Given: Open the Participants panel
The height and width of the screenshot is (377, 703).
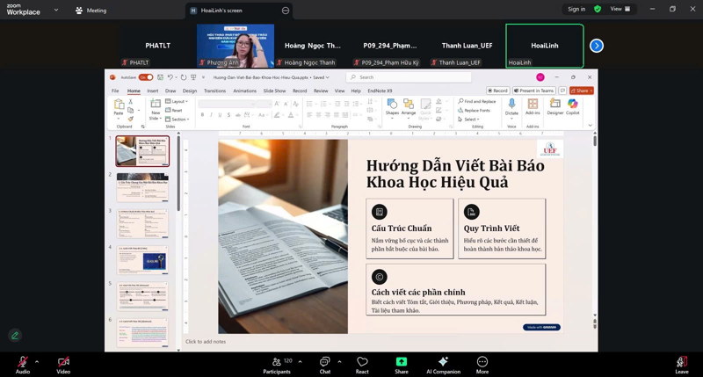Looking at the screenshot, I should point(276,361).
